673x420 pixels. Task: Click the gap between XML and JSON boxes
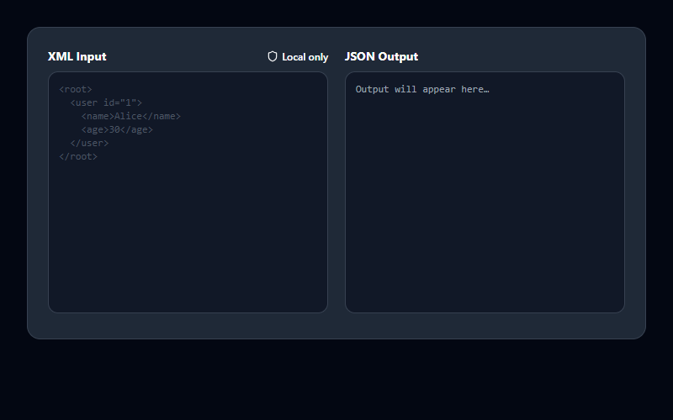(x=336, y=192)
